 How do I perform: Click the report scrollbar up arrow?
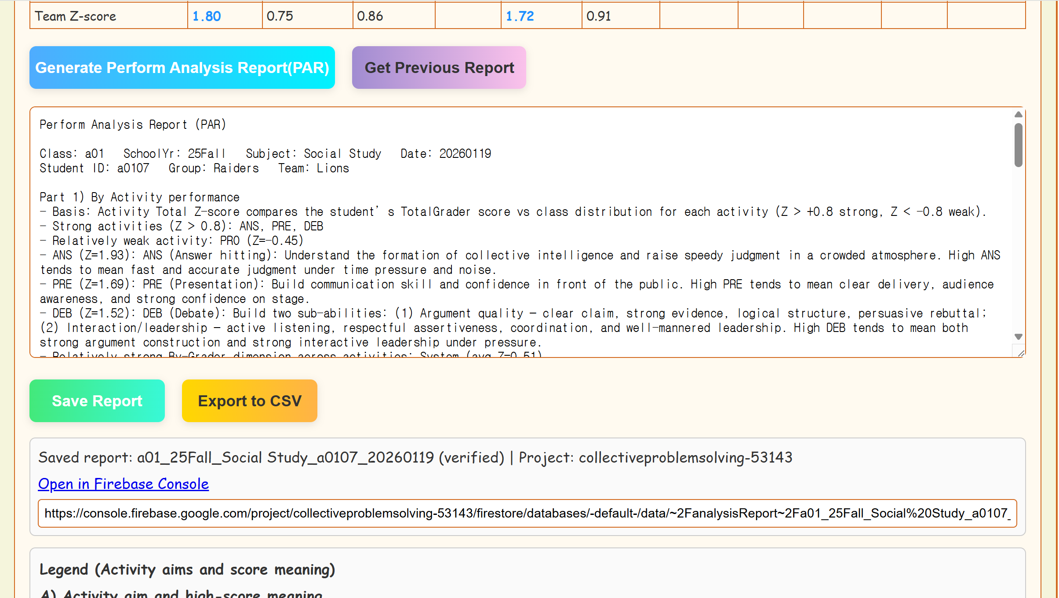1018,115
